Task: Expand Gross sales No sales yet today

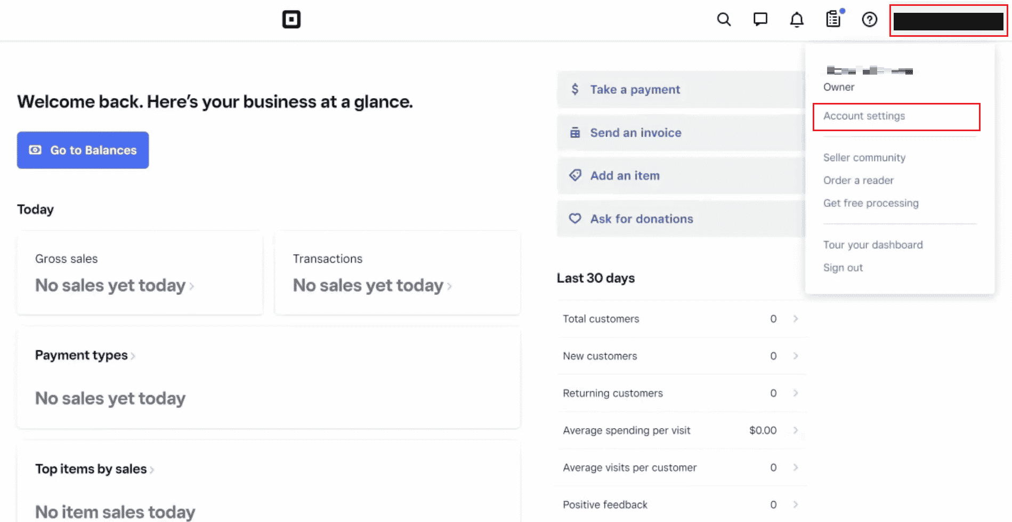Action: (115, 285)
